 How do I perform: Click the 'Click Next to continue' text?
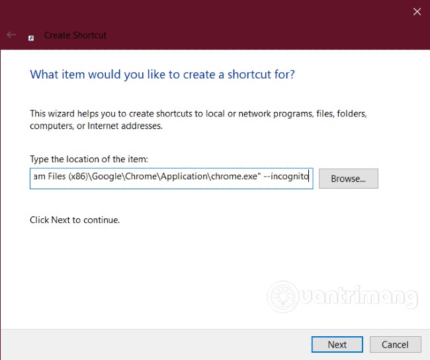75,220
